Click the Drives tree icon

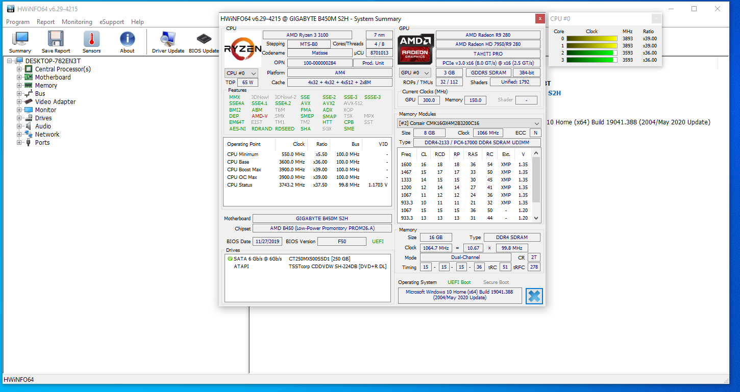tap(29, 118)
